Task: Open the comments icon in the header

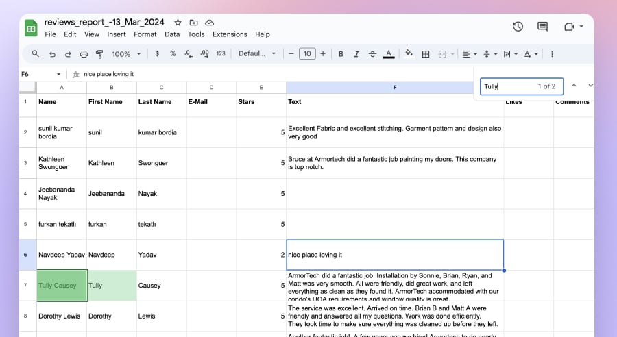Action: click(542, 27)
